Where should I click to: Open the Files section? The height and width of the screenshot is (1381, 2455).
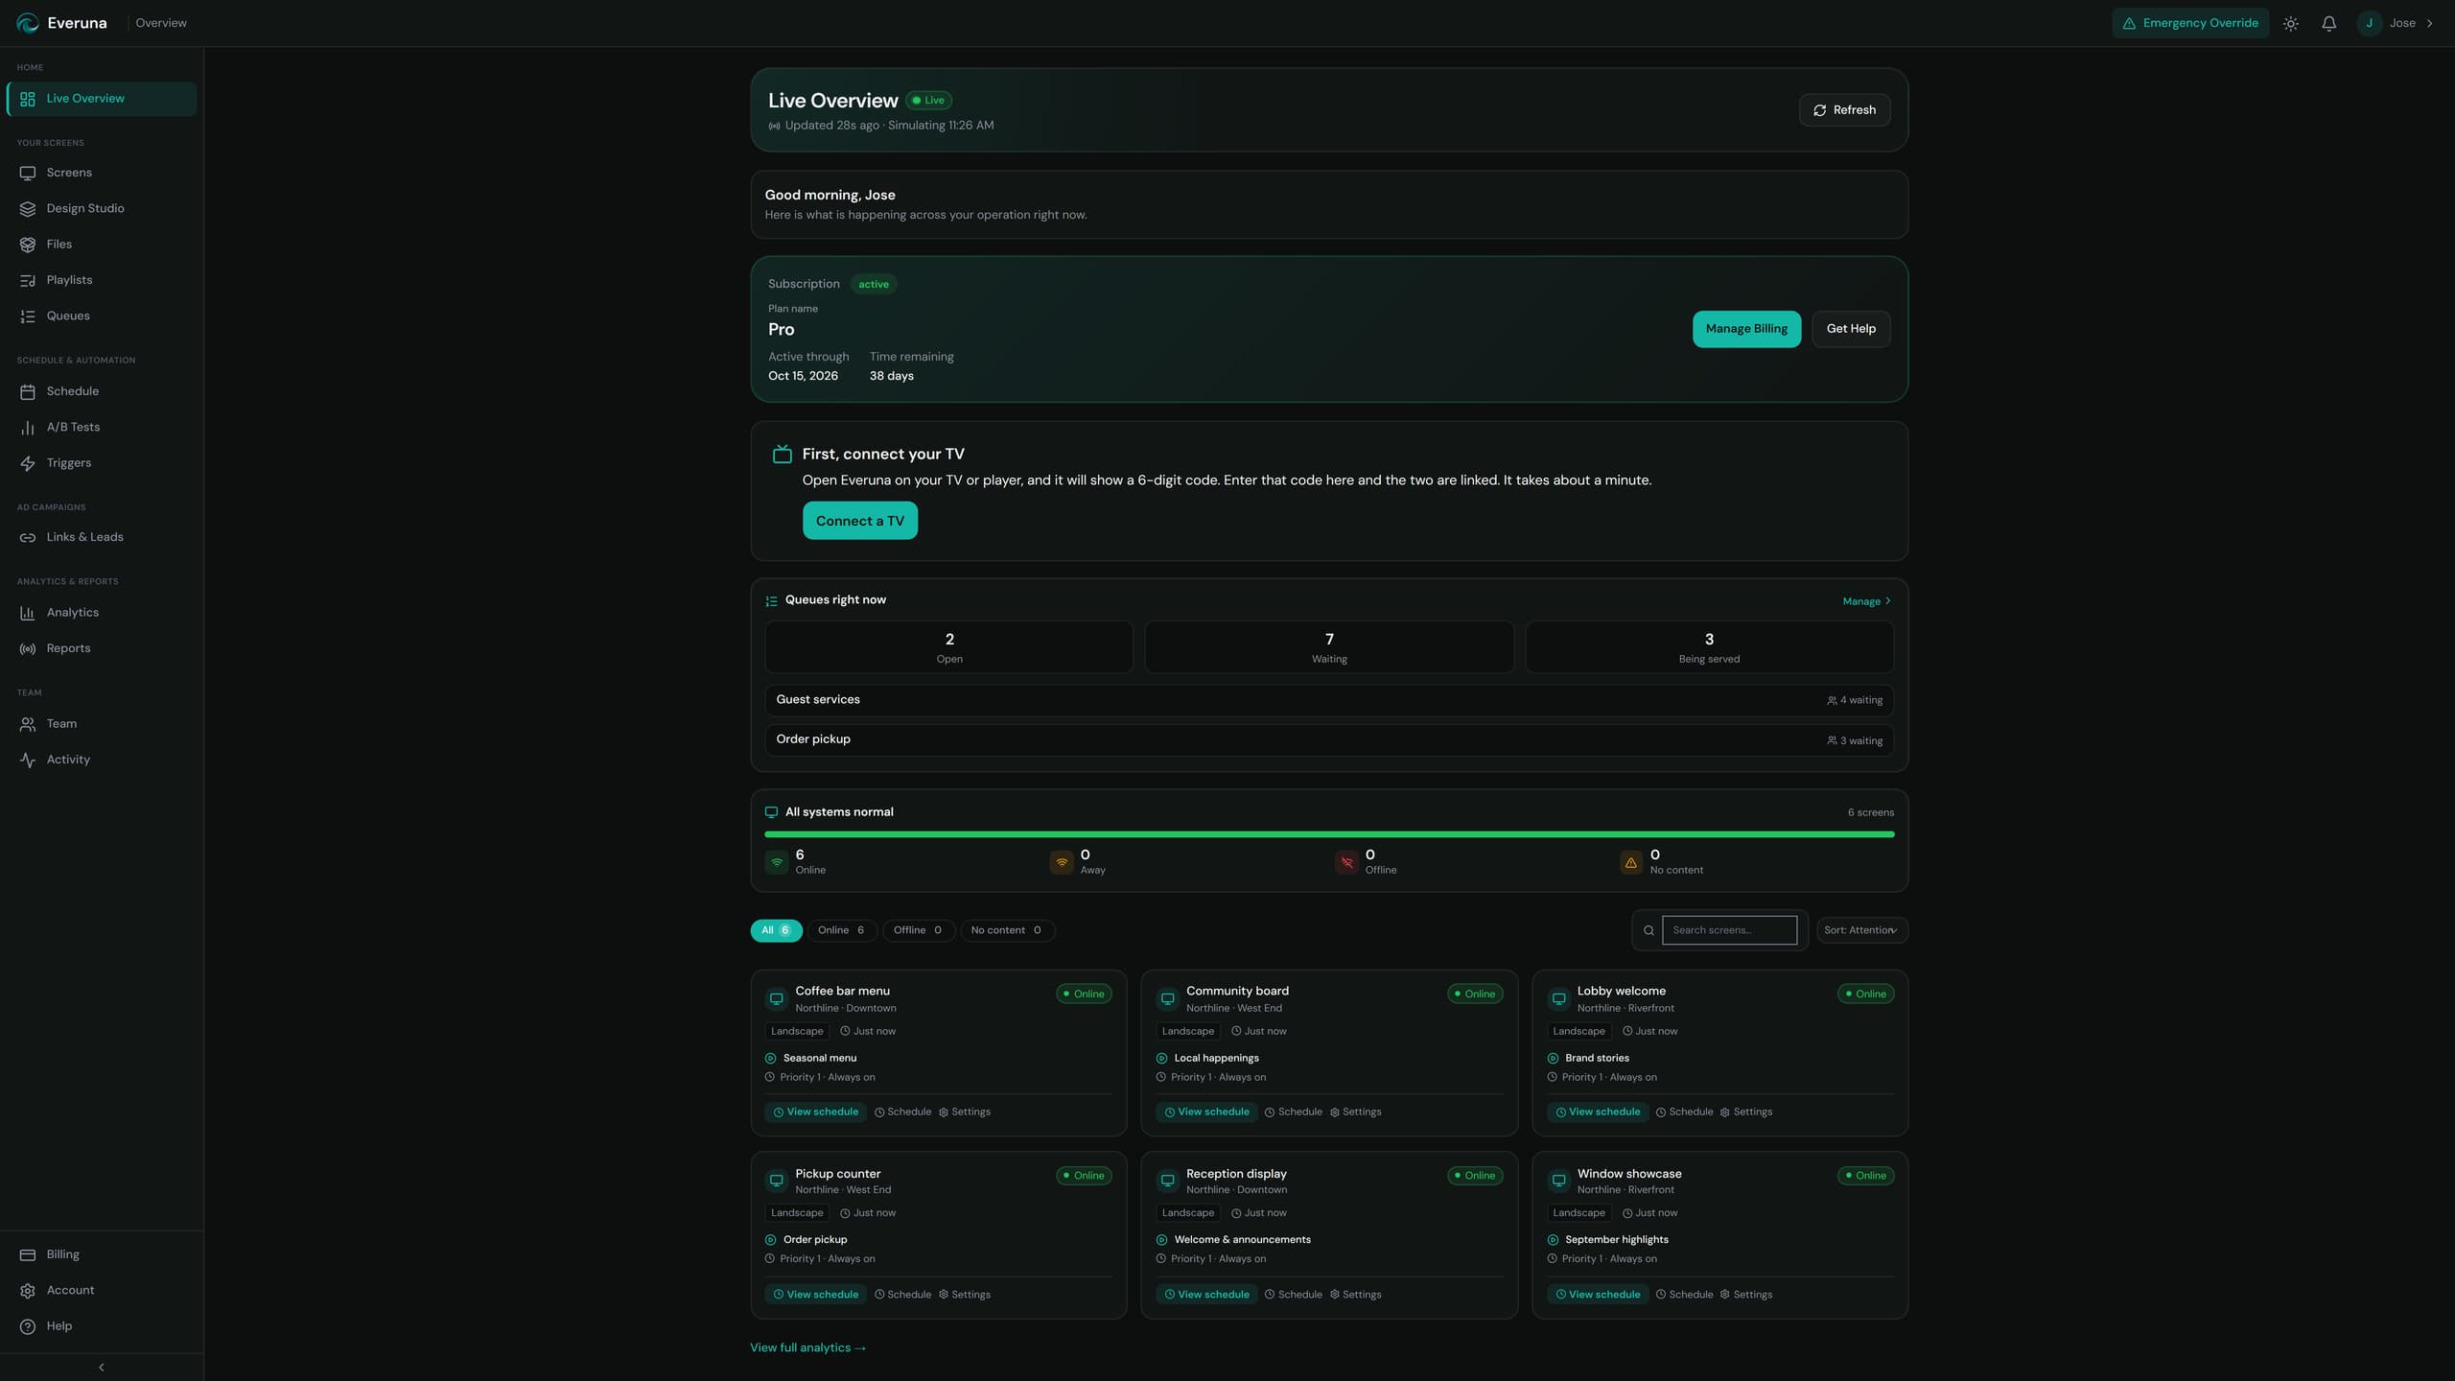click(101, 245)
